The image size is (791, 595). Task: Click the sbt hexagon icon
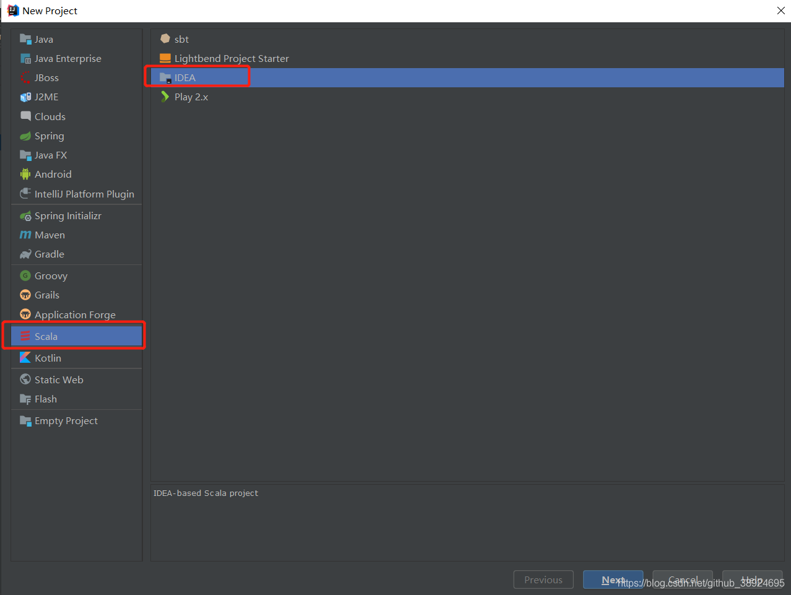(x=165, y=39)
